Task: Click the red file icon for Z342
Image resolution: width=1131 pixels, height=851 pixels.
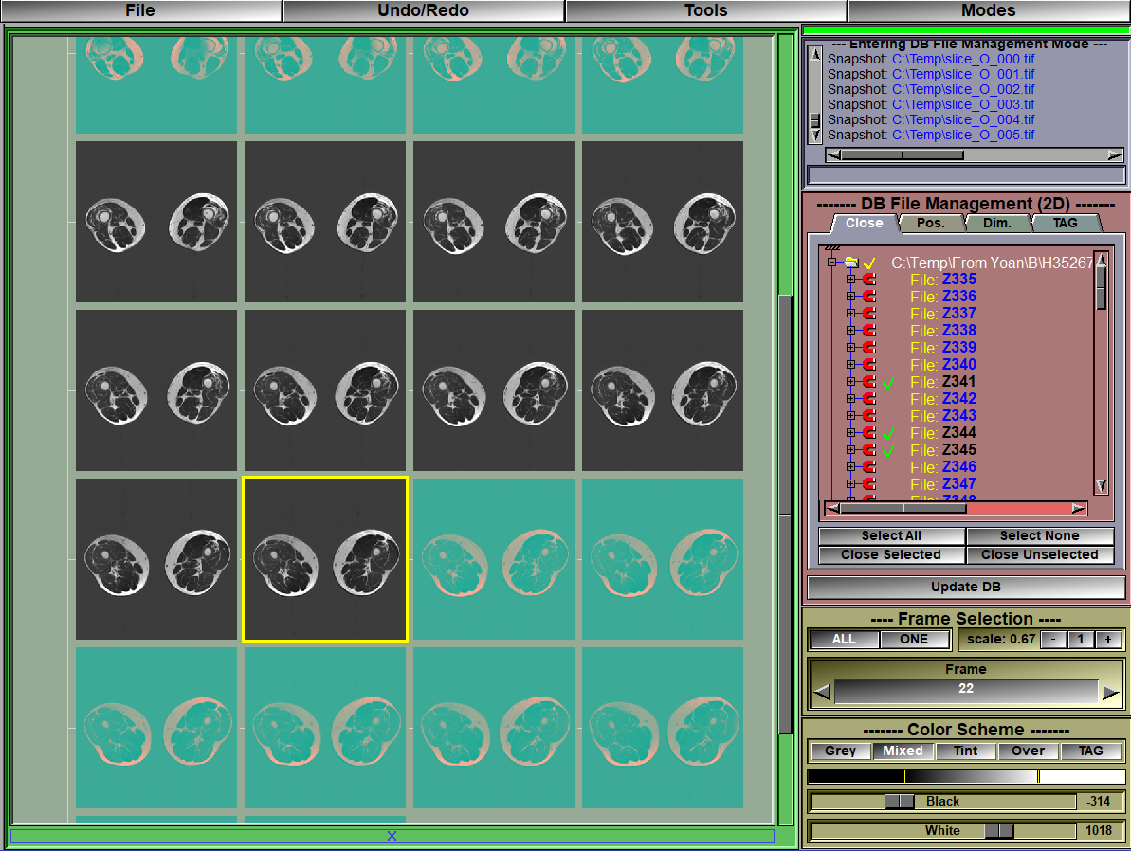Action: pyautogui.click(x=869, y=399)
